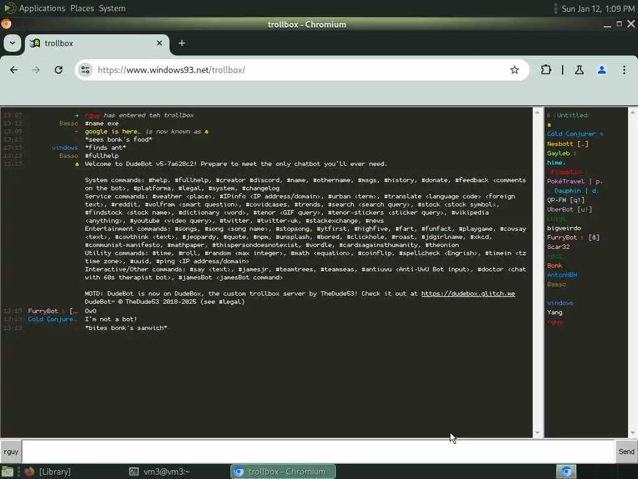Click the Firefox icon beside Library in taskbar
Screen dimensions: 638x479
[x=29, y=472]
